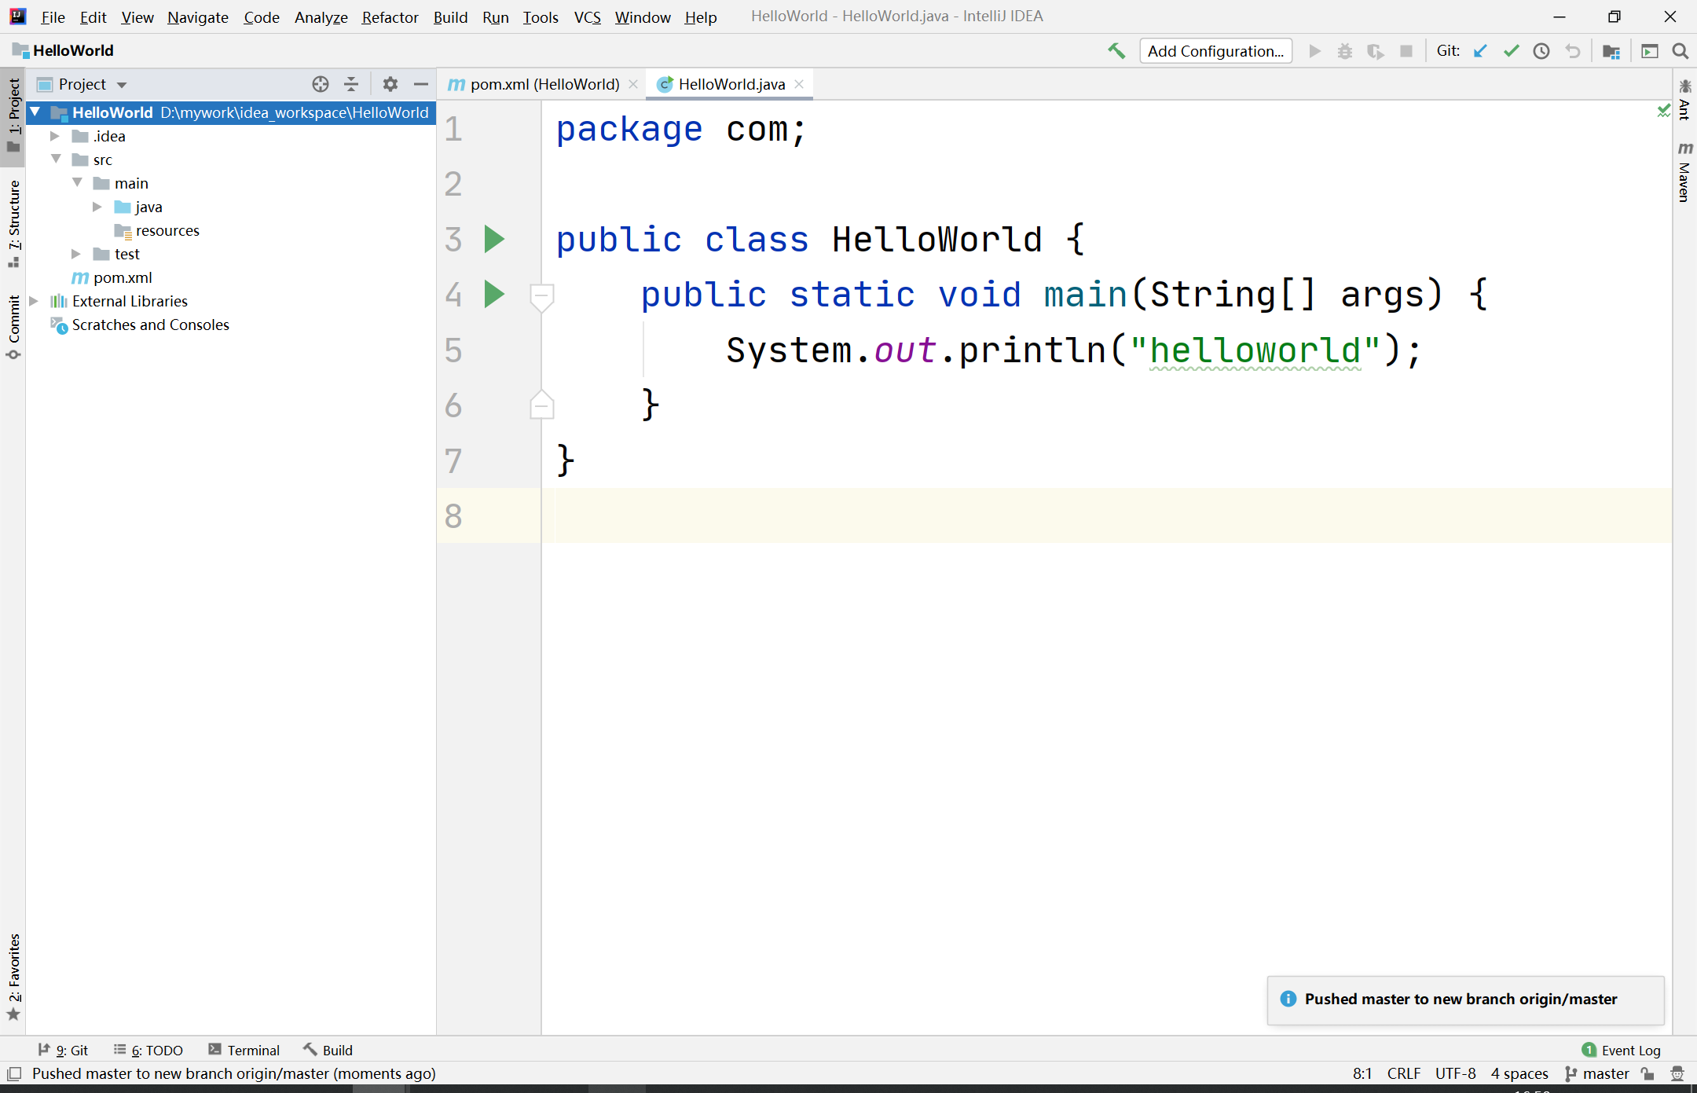Image resolution: width=1697 pixels, height=1093 pixels.
Task: Collapse the src folder
Action: 56,160
